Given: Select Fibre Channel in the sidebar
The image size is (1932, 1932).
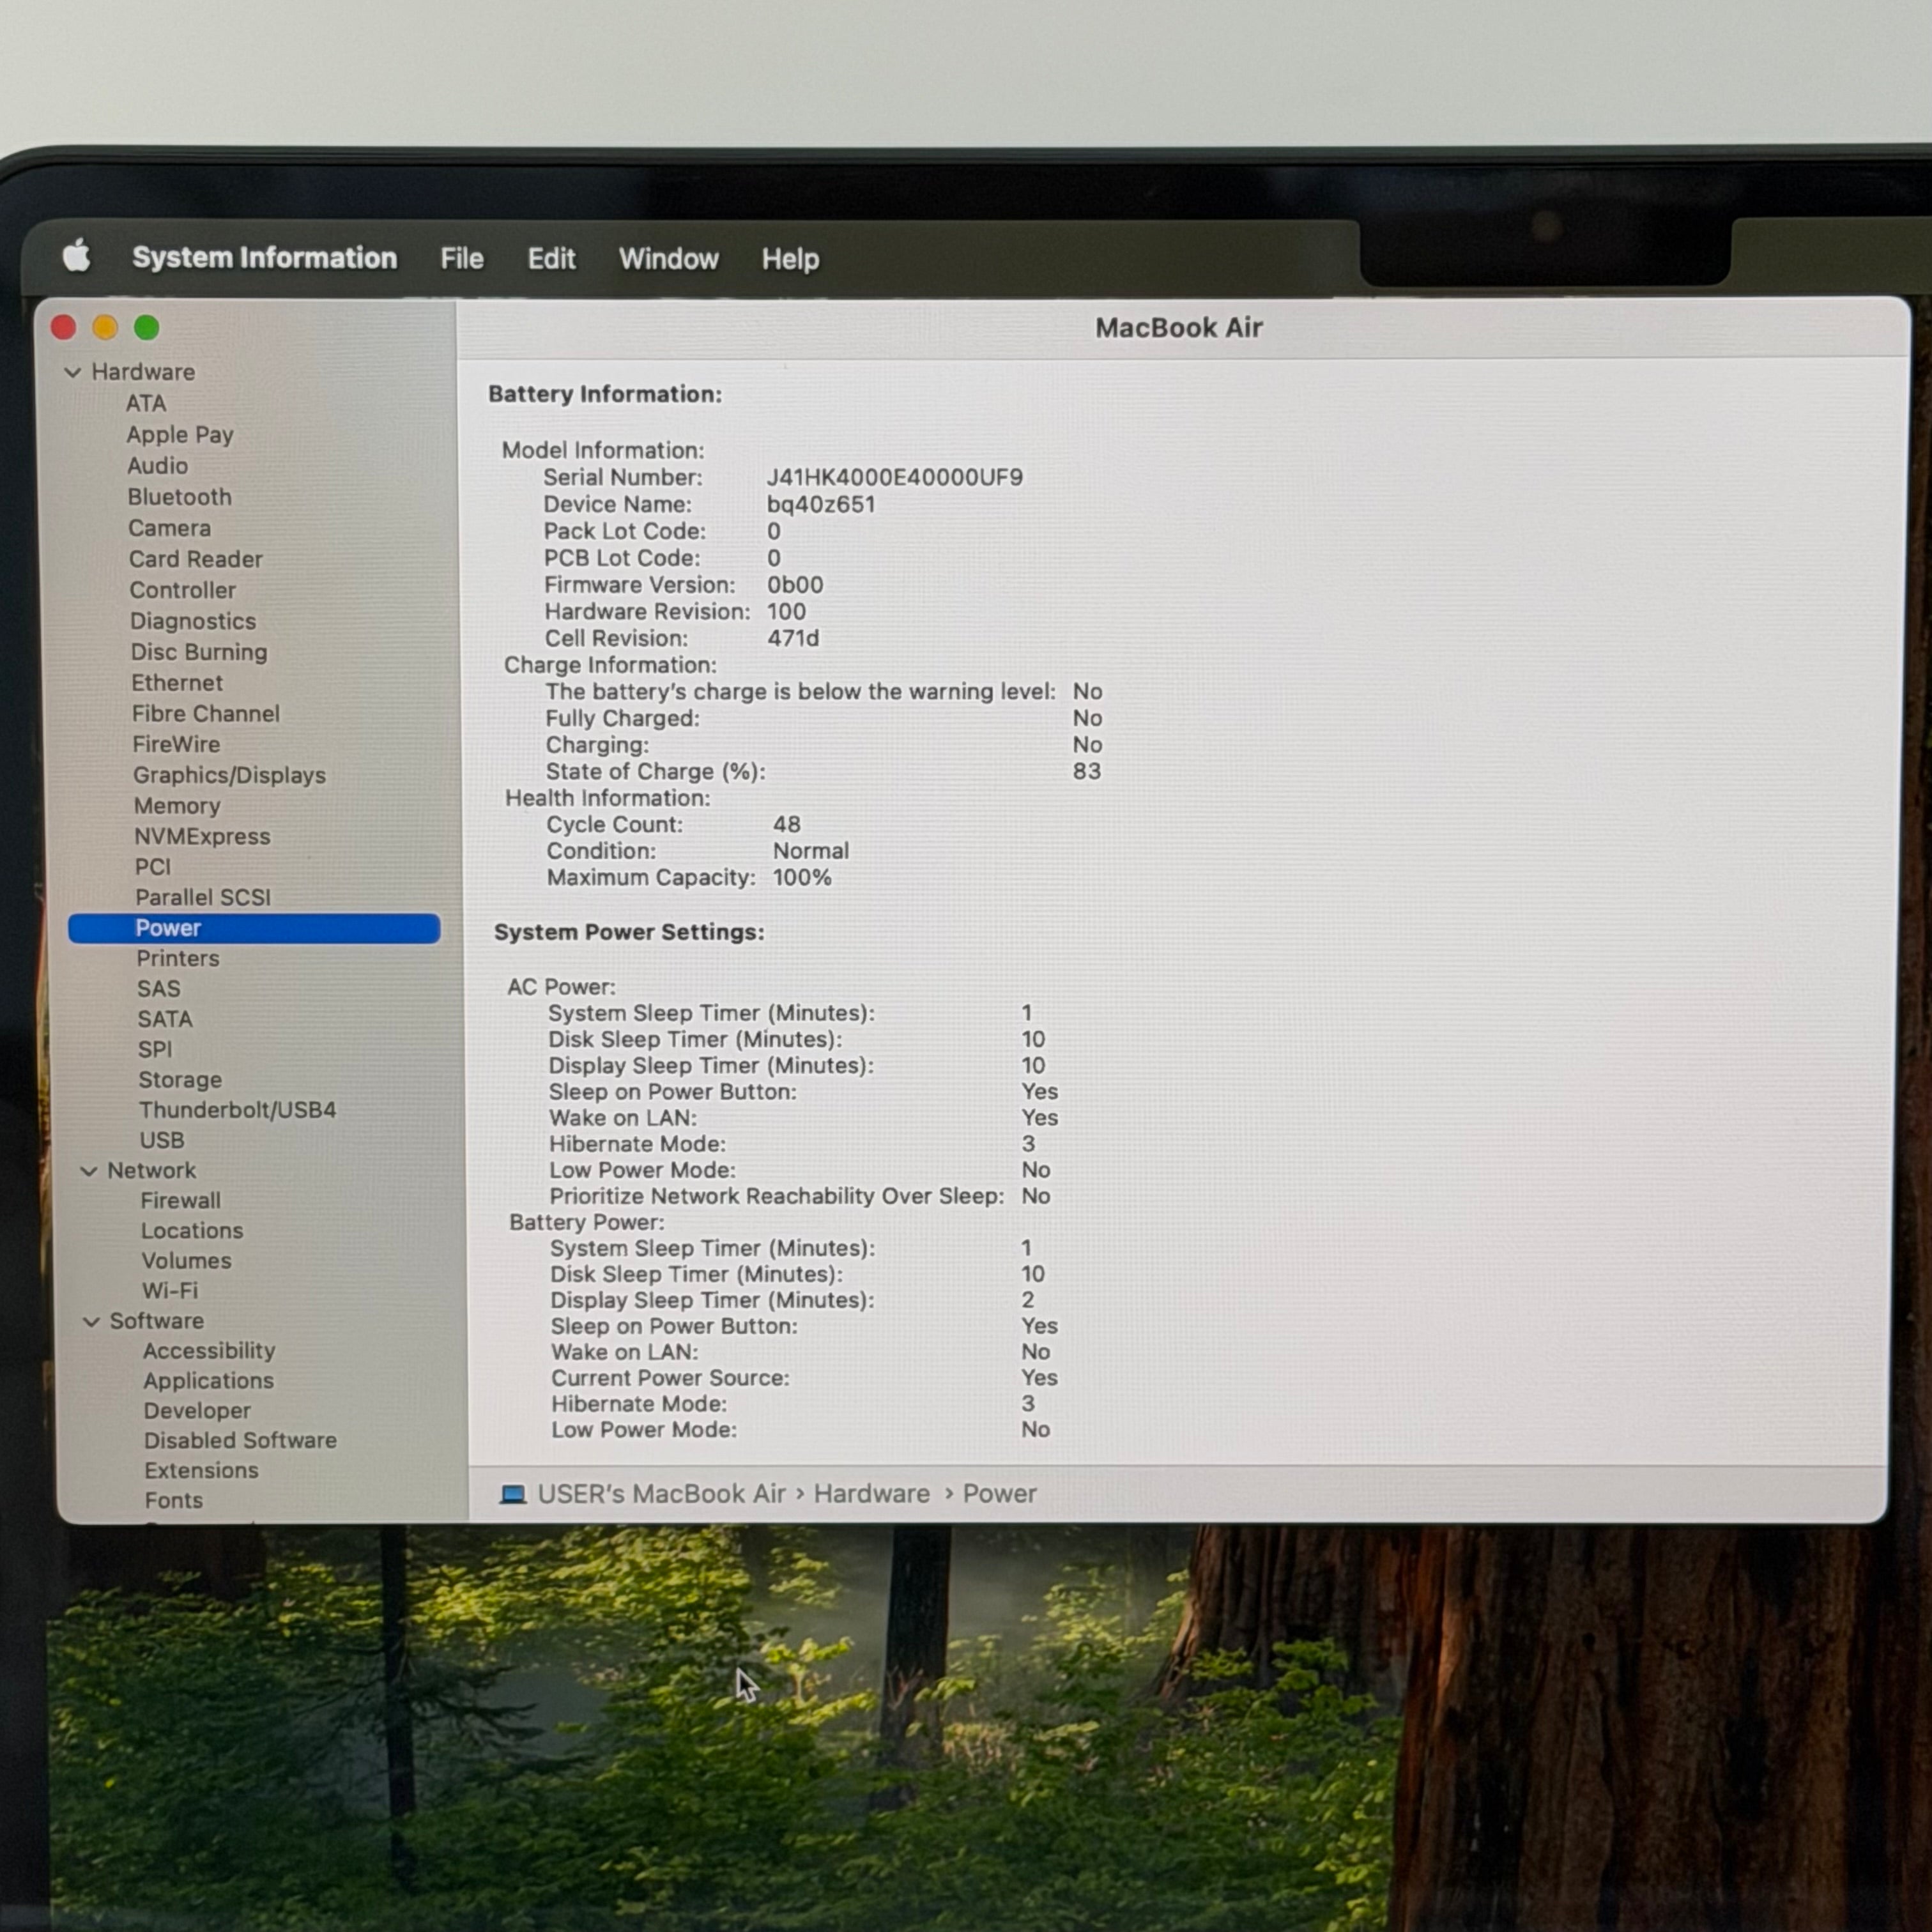Looking at the screenshot, I should [206, 714].
